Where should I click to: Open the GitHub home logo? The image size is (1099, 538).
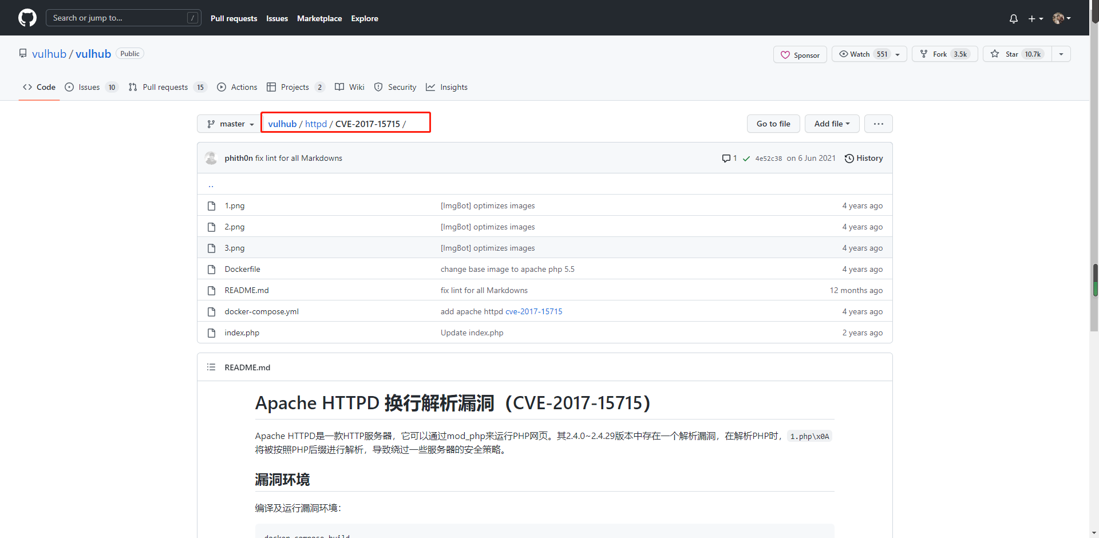27,18
